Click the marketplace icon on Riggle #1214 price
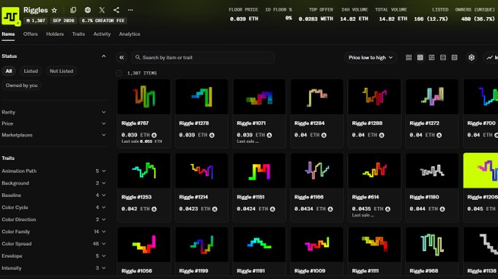The width and height of the screenshot is (498, 279). tap(215, 209)
